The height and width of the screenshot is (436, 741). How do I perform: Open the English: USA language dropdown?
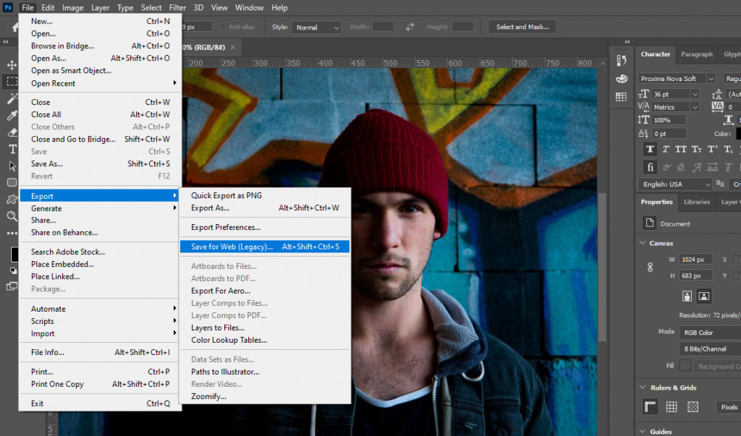(675, 184)
